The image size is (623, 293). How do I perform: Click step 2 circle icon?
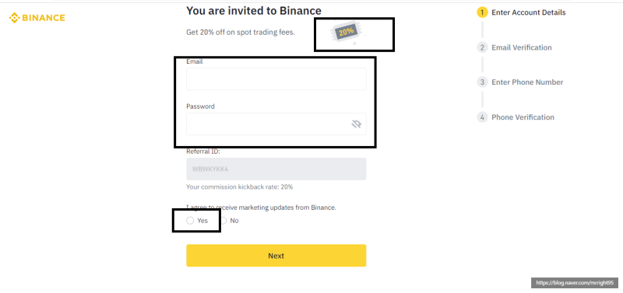click(482, 47)
